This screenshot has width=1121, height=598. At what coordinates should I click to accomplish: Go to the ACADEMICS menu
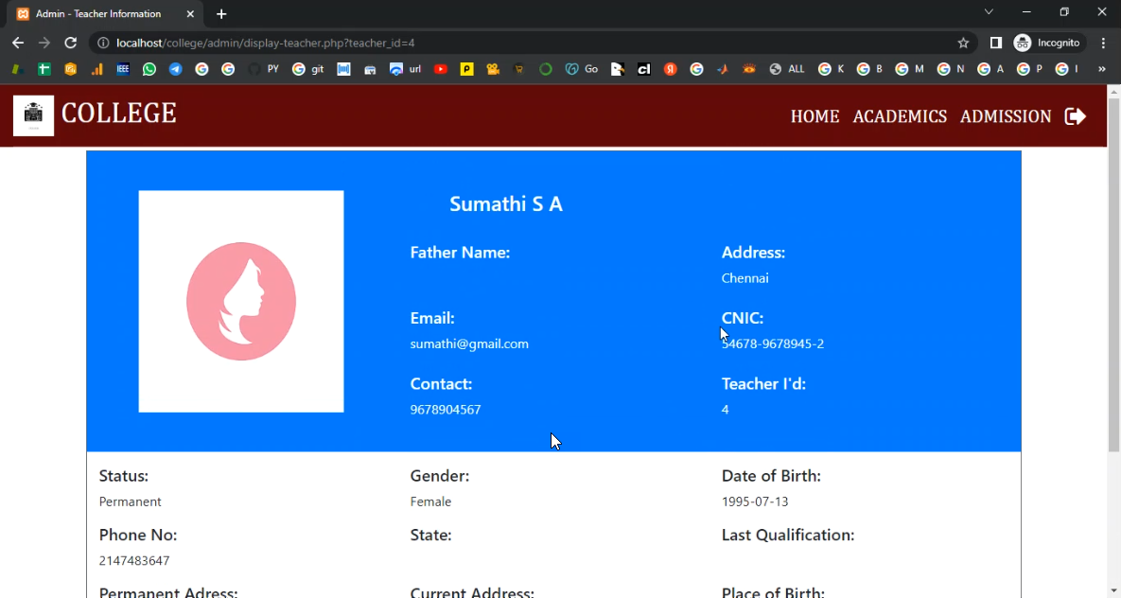(899, 116)
